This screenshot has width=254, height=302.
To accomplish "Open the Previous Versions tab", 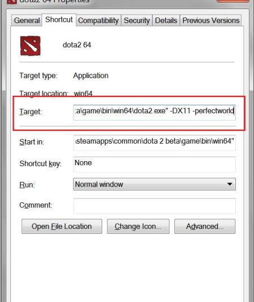I will tap(211, 20).
